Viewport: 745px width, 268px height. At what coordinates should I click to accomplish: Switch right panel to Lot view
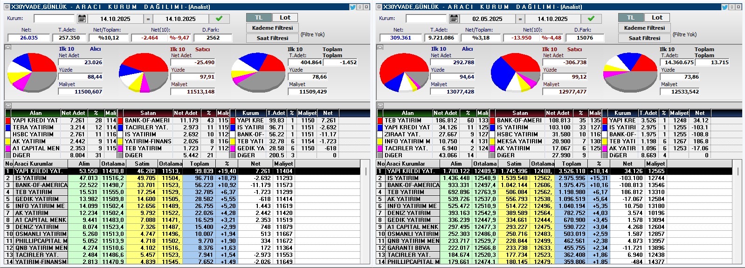click(x=657, y=18)
